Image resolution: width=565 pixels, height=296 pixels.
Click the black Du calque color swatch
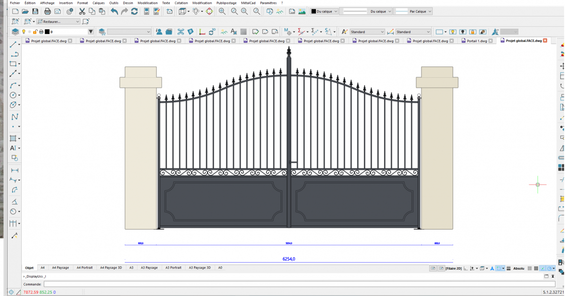pos(313,11)
